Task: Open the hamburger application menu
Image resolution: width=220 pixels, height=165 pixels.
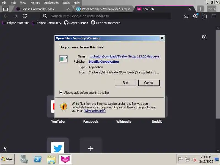Action: click(214, 16)
